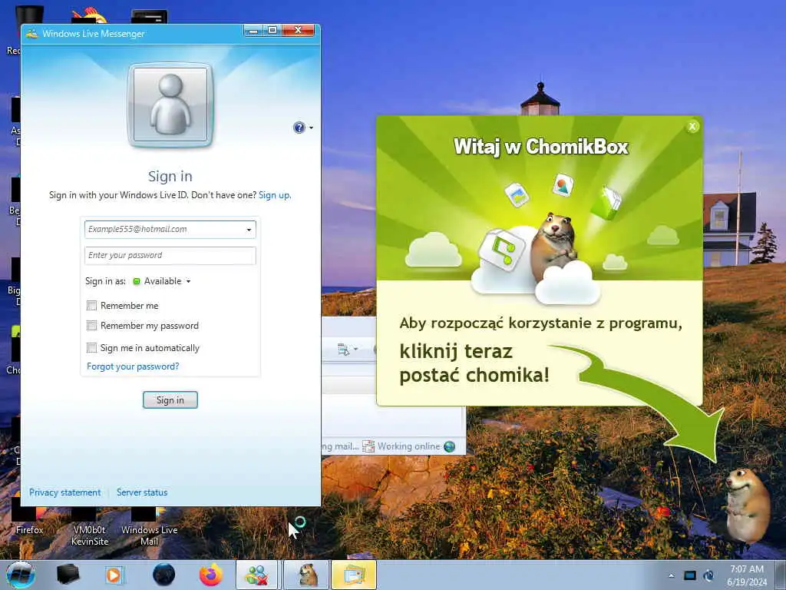Minimize the Windows Live Messenger window
The height and width of the screenshot is (590, 786).
[x=253, y=31]
